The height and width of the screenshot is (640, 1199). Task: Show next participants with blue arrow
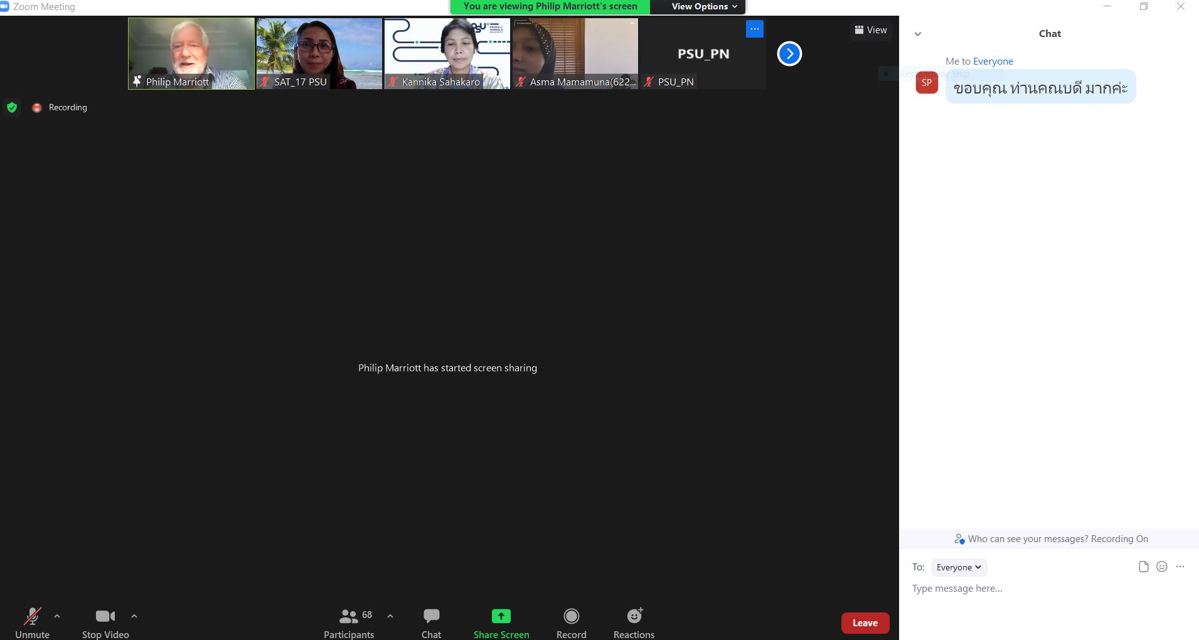pyautogui.click(x=789, y=54)
